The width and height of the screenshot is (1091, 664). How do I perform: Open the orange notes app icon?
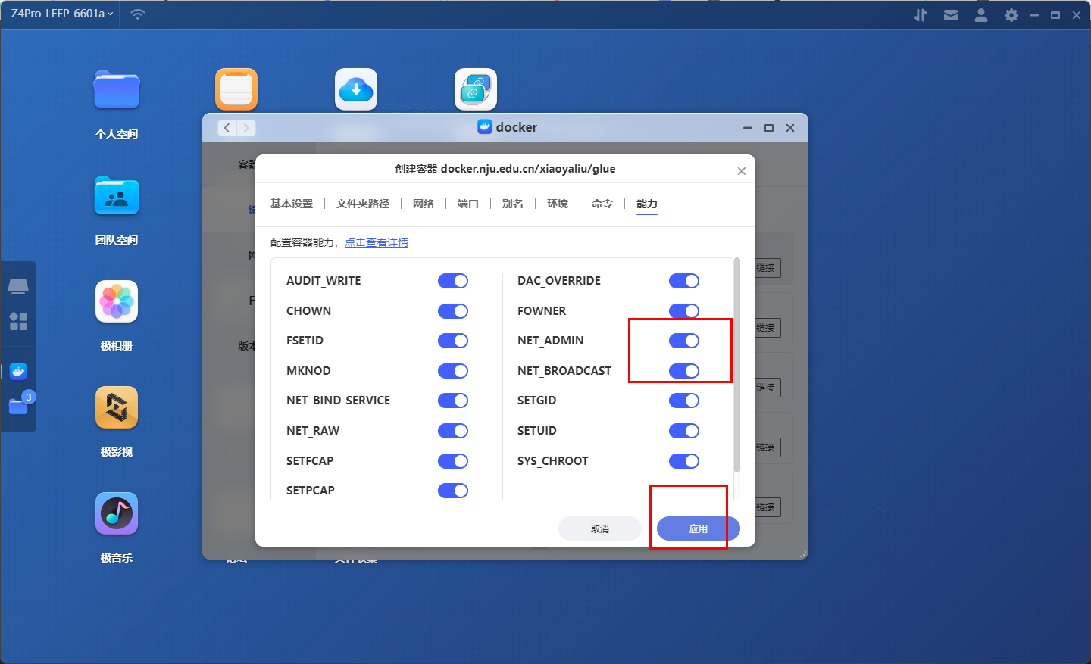(236, 90)
